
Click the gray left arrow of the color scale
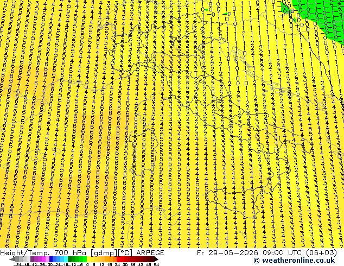click(x=12, y=259)
